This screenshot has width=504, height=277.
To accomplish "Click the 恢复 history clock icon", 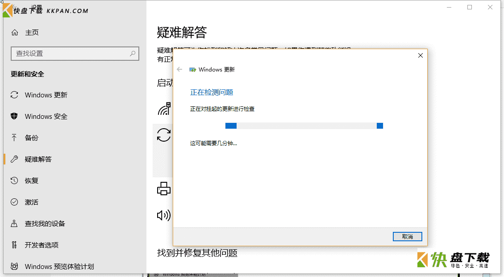I will [14, 180].
